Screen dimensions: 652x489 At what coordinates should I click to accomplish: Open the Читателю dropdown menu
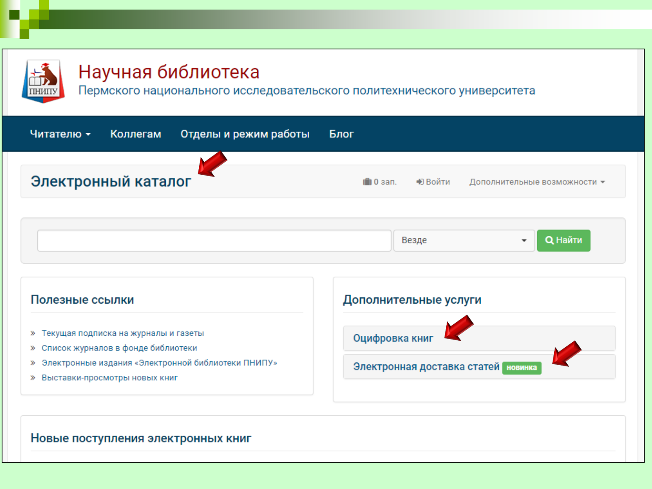coord(60,134)
